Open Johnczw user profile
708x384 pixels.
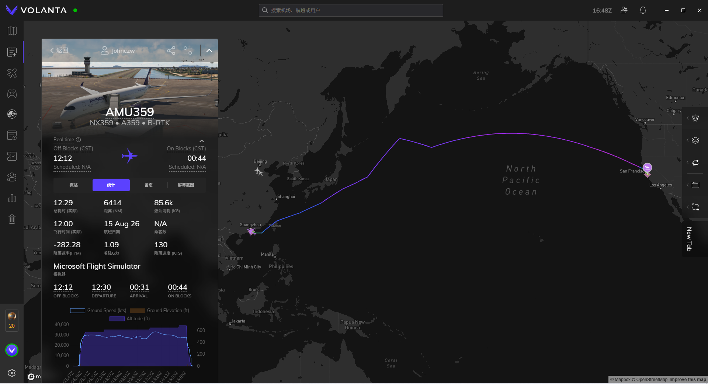point(118,50)
